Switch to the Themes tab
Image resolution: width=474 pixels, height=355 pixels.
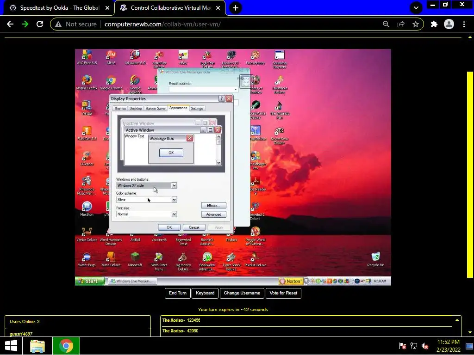[x=120, y=108]
